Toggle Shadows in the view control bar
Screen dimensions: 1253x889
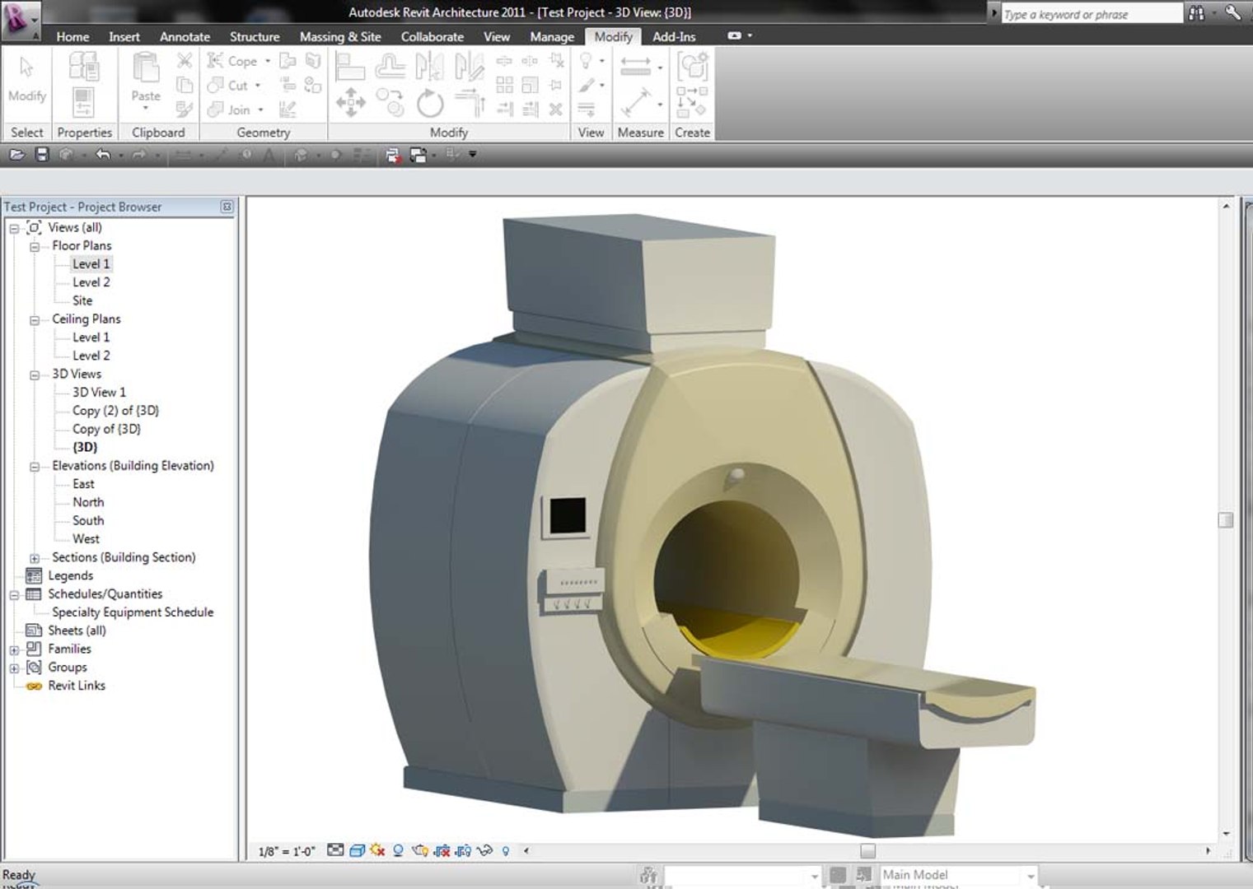[x=397, y=850]
